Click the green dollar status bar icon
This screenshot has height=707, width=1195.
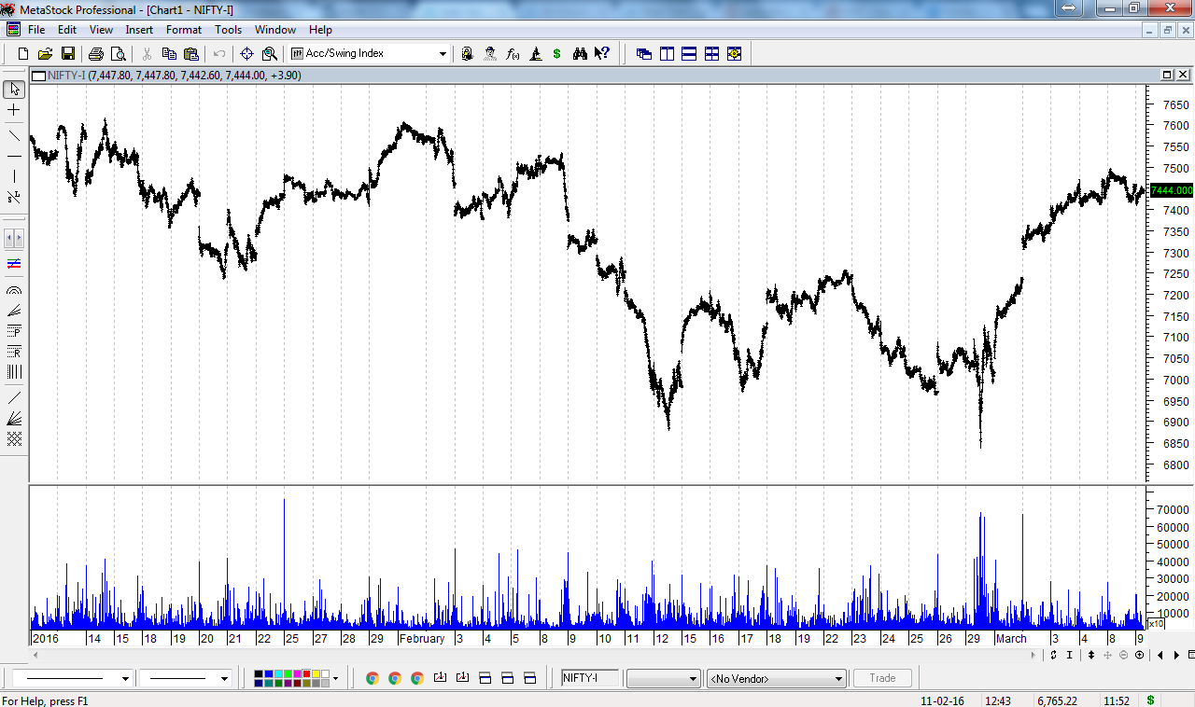tap(1150, 700)
